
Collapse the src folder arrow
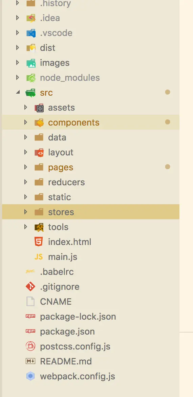[18, 93]
